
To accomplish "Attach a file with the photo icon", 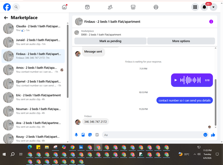I will pyautogui.click(x=83, y=135).
